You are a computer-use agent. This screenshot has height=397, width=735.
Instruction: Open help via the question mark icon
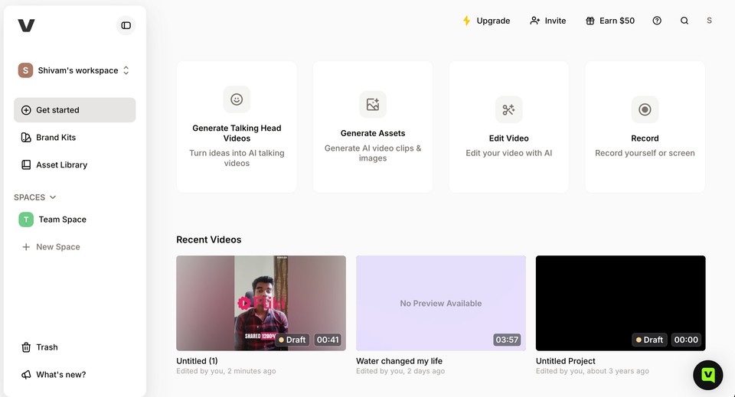(657, 21)
